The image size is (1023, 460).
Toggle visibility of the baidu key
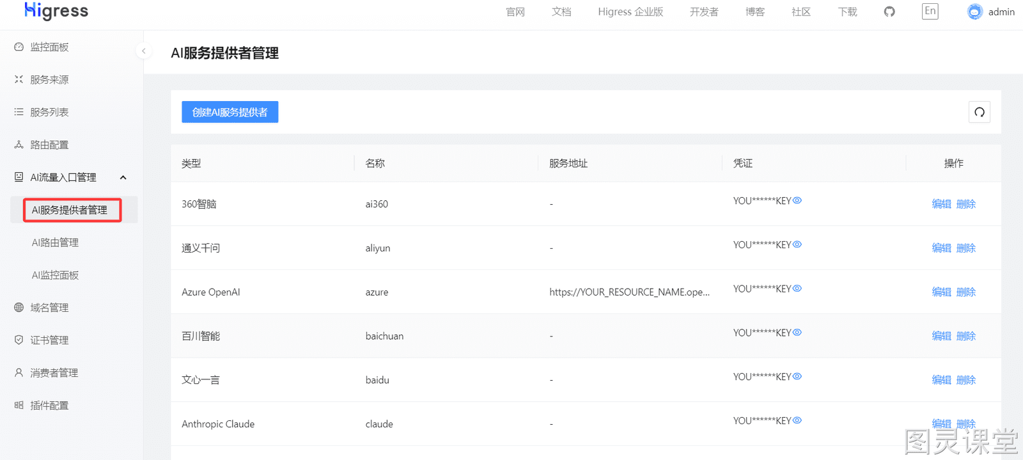coord(797,376)
